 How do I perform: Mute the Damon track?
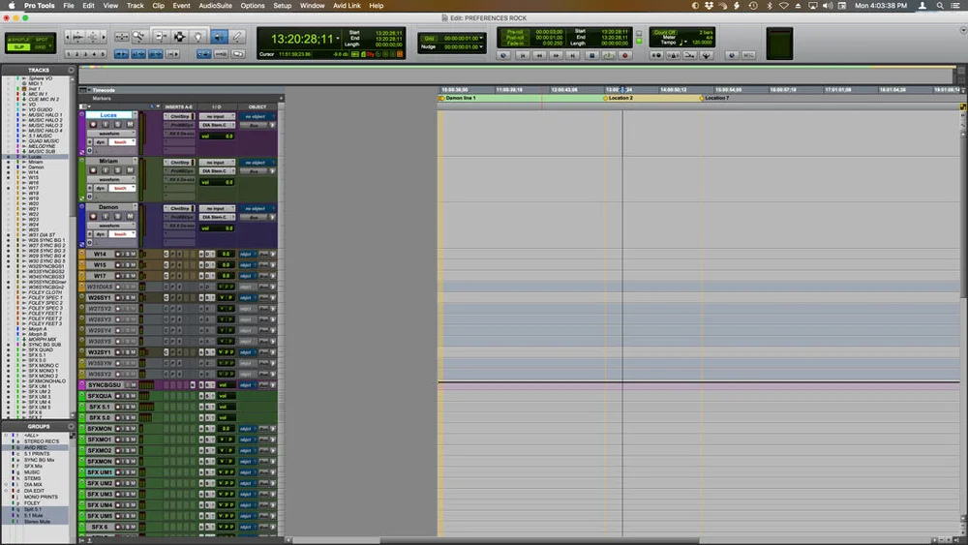131,217
